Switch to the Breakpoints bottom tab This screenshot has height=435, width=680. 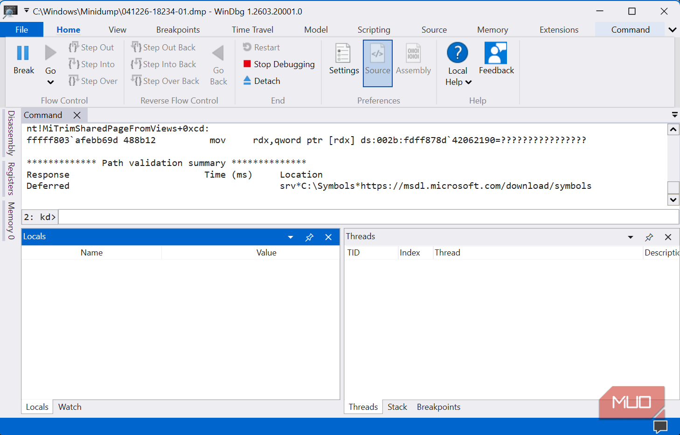click(x=438, y=407)
